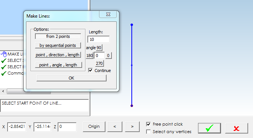
Task: Select the 'from 2 points' option
Action: [58, 36]
